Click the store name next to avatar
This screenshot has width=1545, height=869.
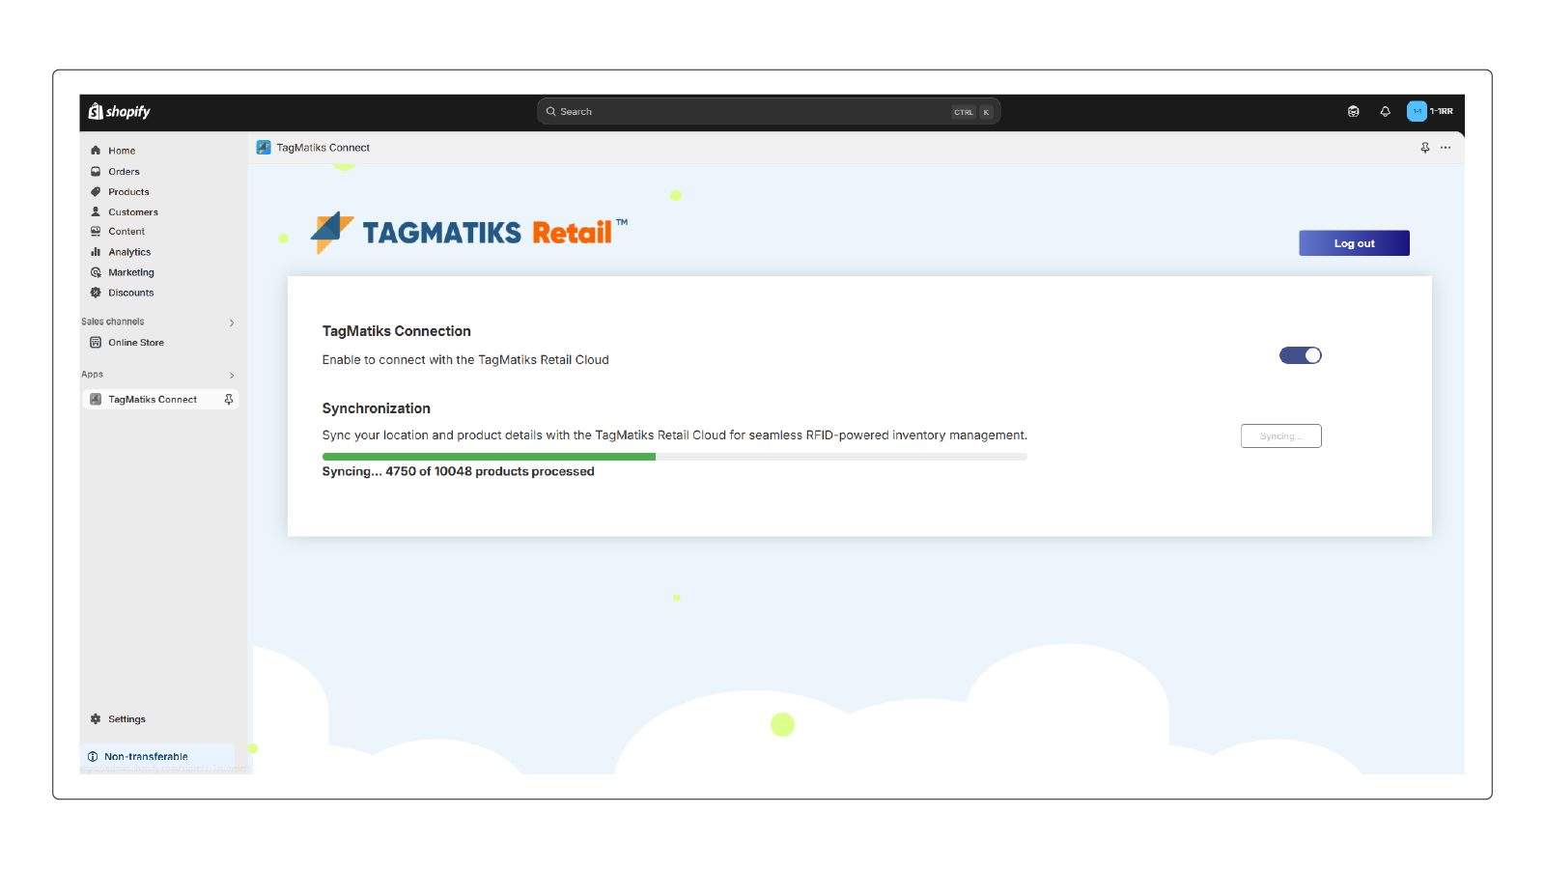coord(1442,112)
